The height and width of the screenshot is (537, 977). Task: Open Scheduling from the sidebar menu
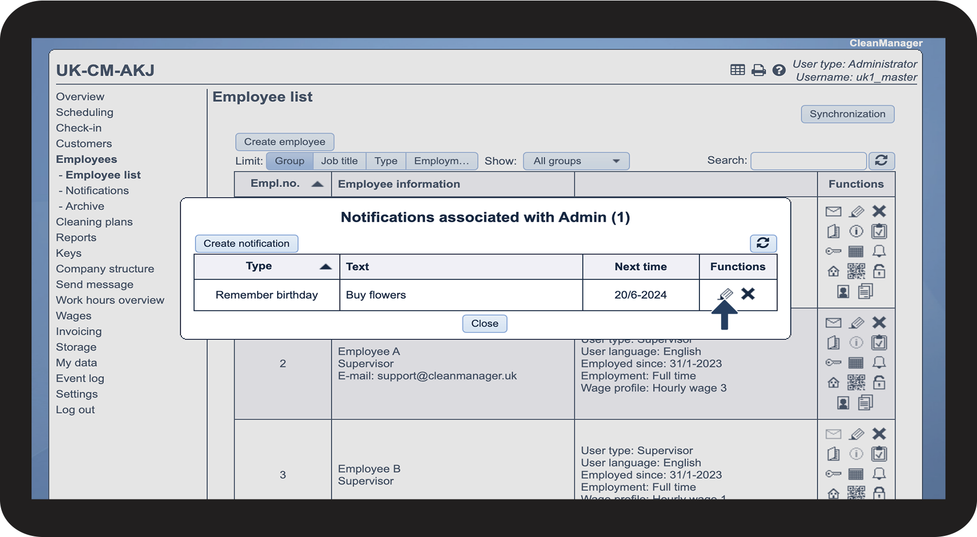pyautogui.click(x=85, y=112)
